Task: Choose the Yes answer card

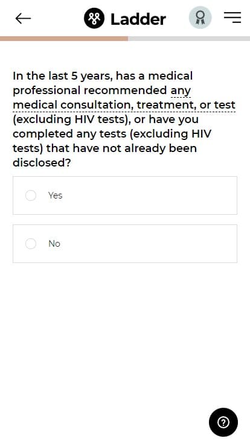Action: tap(125, 195)
